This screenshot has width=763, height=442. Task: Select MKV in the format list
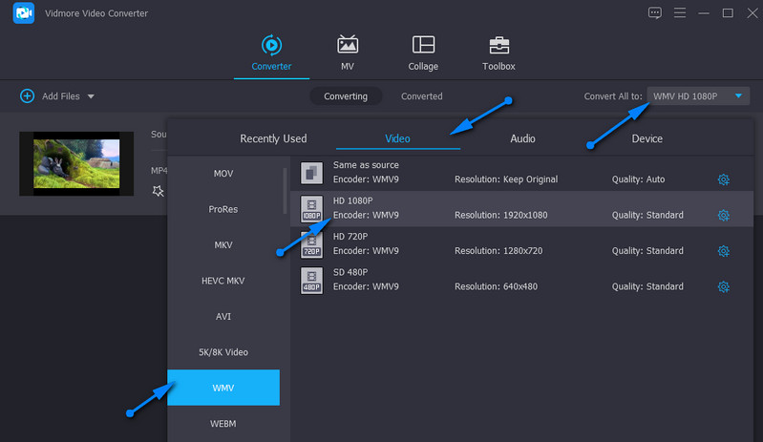point(223,245)
